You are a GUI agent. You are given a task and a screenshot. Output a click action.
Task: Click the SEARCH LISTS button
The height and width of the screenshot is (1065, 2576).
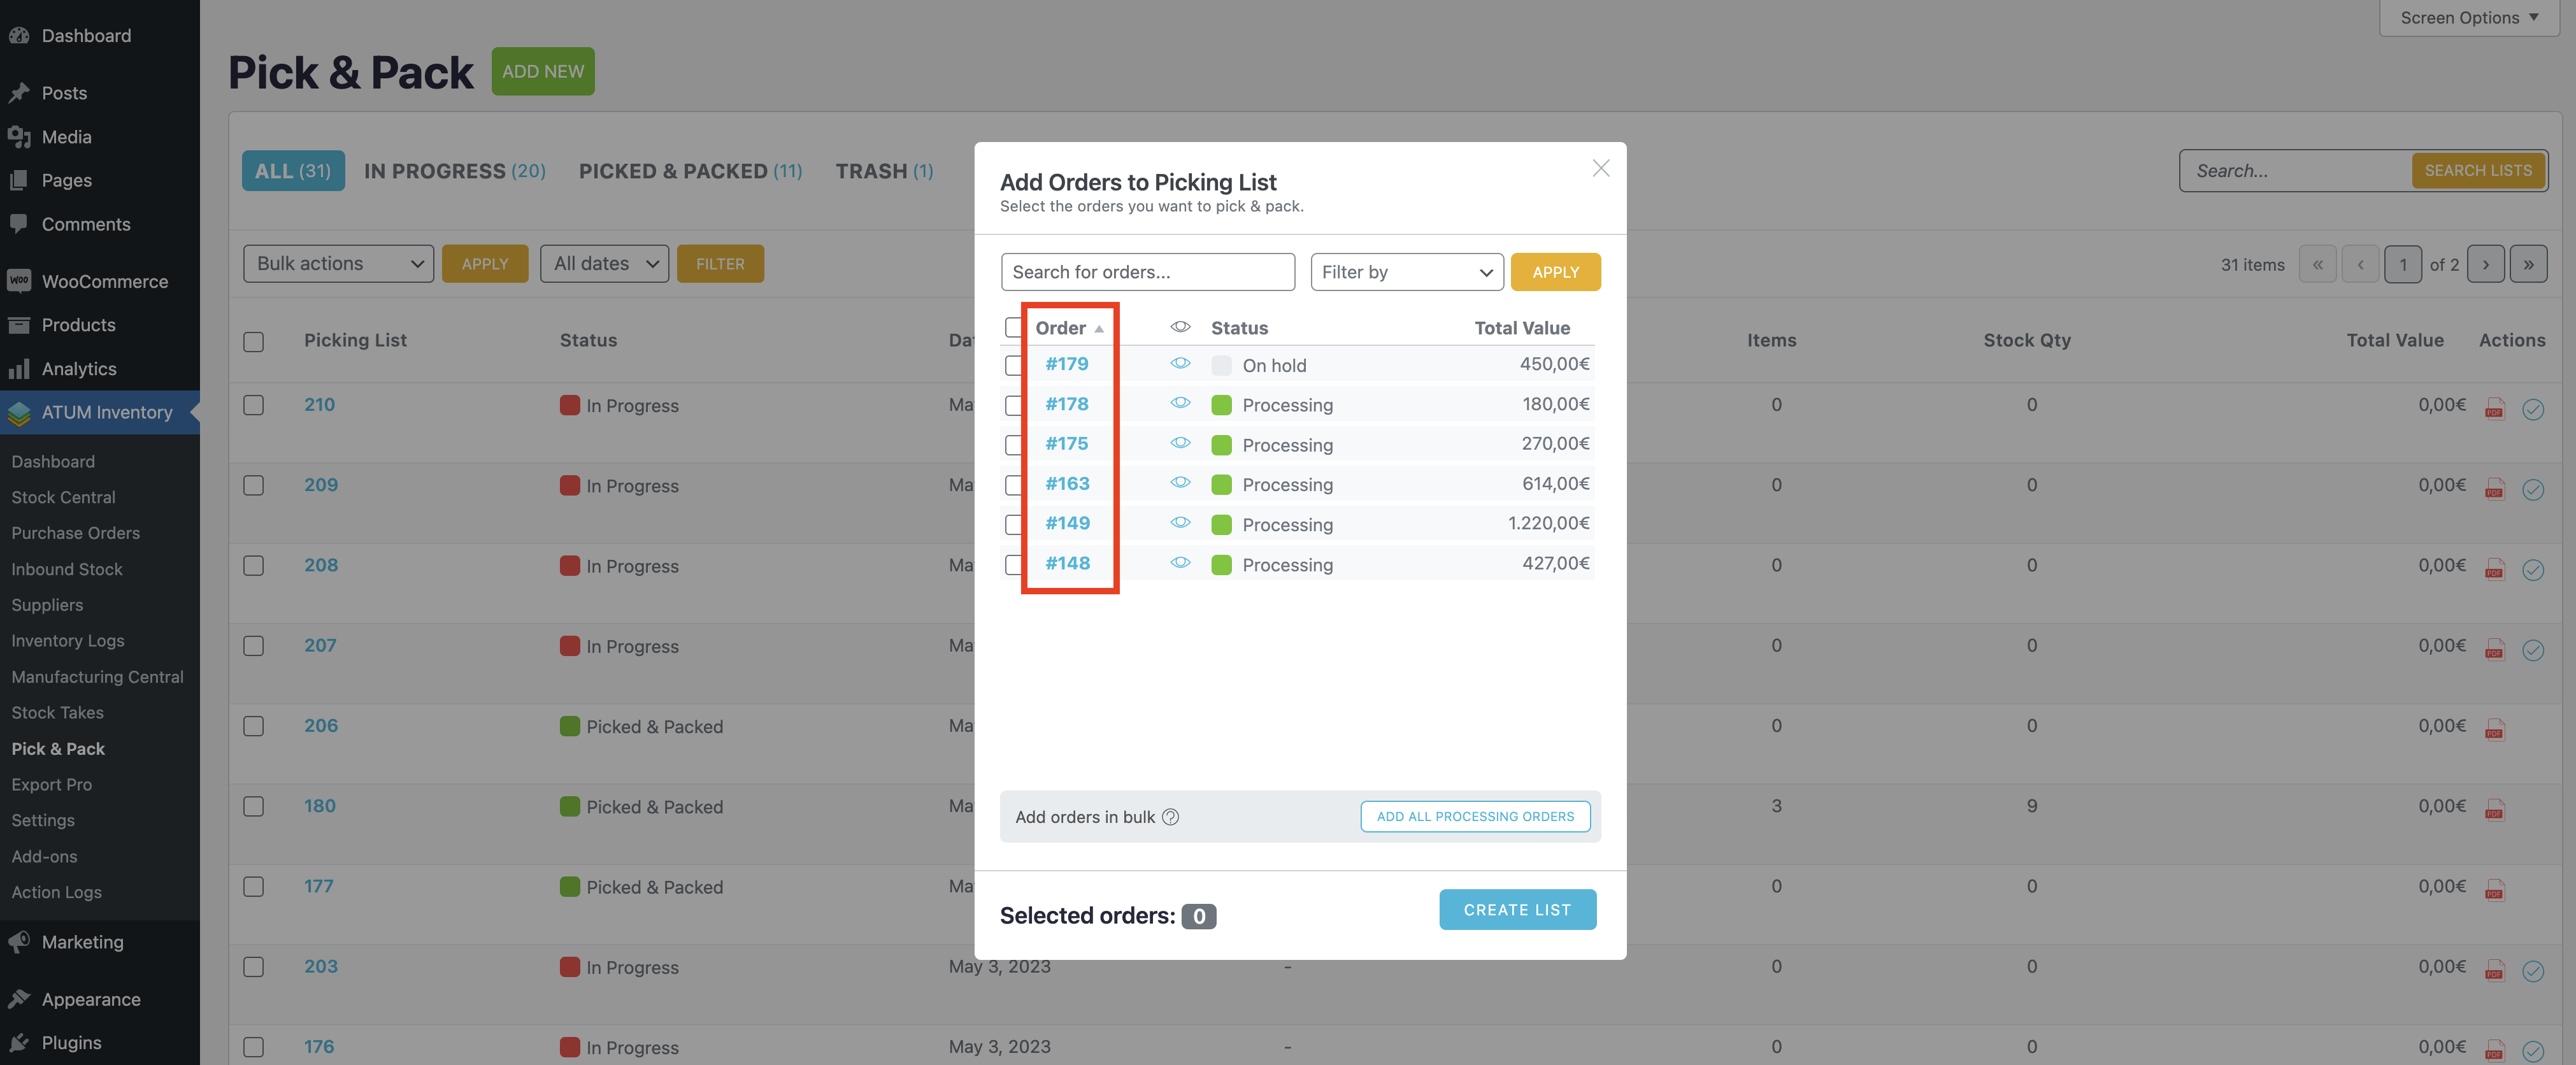pyautogui.click(x=2478, y=170)
